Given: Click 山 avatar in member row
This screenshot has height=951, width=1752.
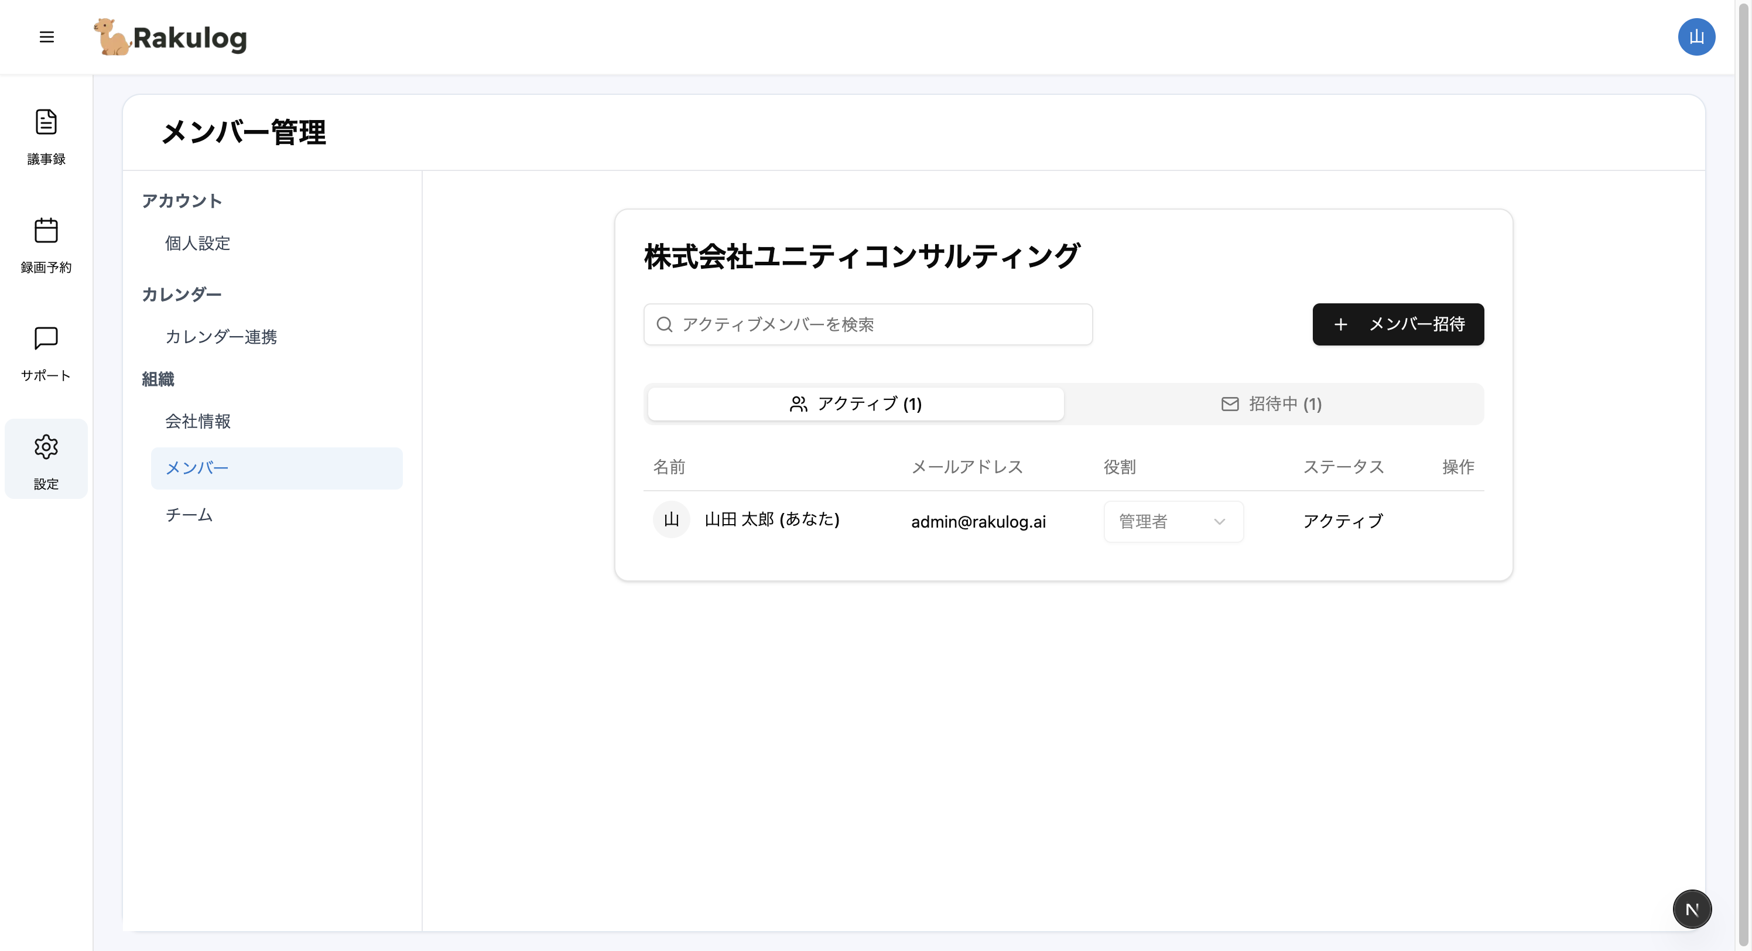Looking at the screenshot, I should point(670,520).
